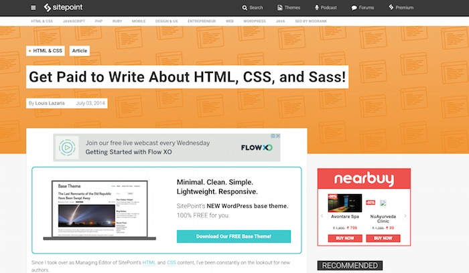
Task: Click the FLOW XO logo
Action: (x=257, y=148)
